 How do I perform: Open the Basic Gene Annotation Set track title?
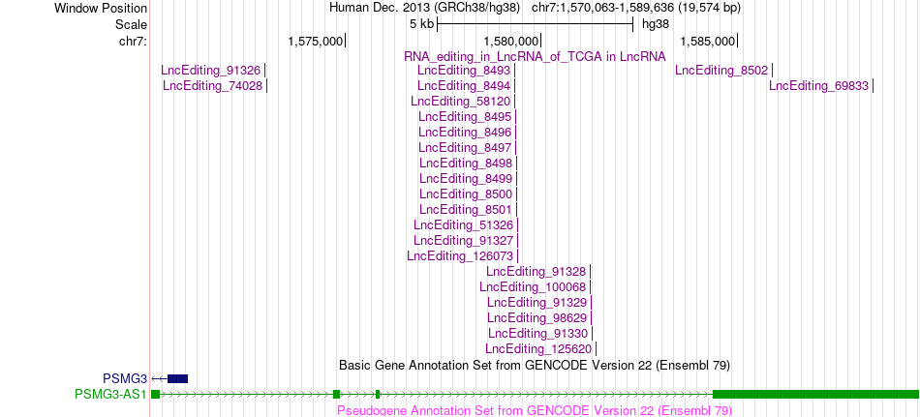pyautogui.click(x=535, y=365)
